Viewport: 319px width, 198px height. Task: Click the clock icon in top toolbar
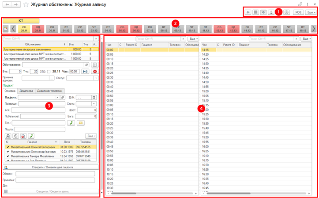click(286, 12)
